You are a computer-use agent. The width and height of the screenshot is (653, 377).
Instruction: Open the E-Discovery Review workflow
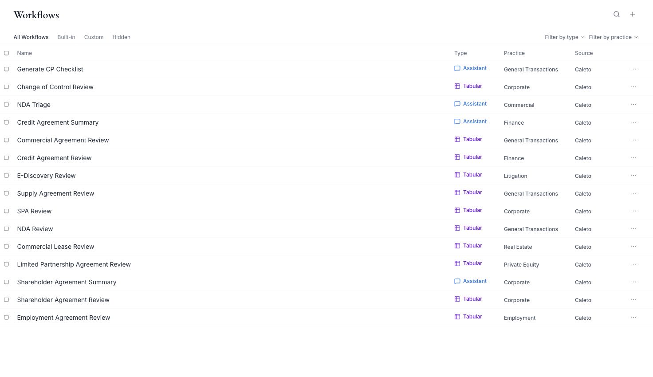pyautogui.click(x=46, y=176)
